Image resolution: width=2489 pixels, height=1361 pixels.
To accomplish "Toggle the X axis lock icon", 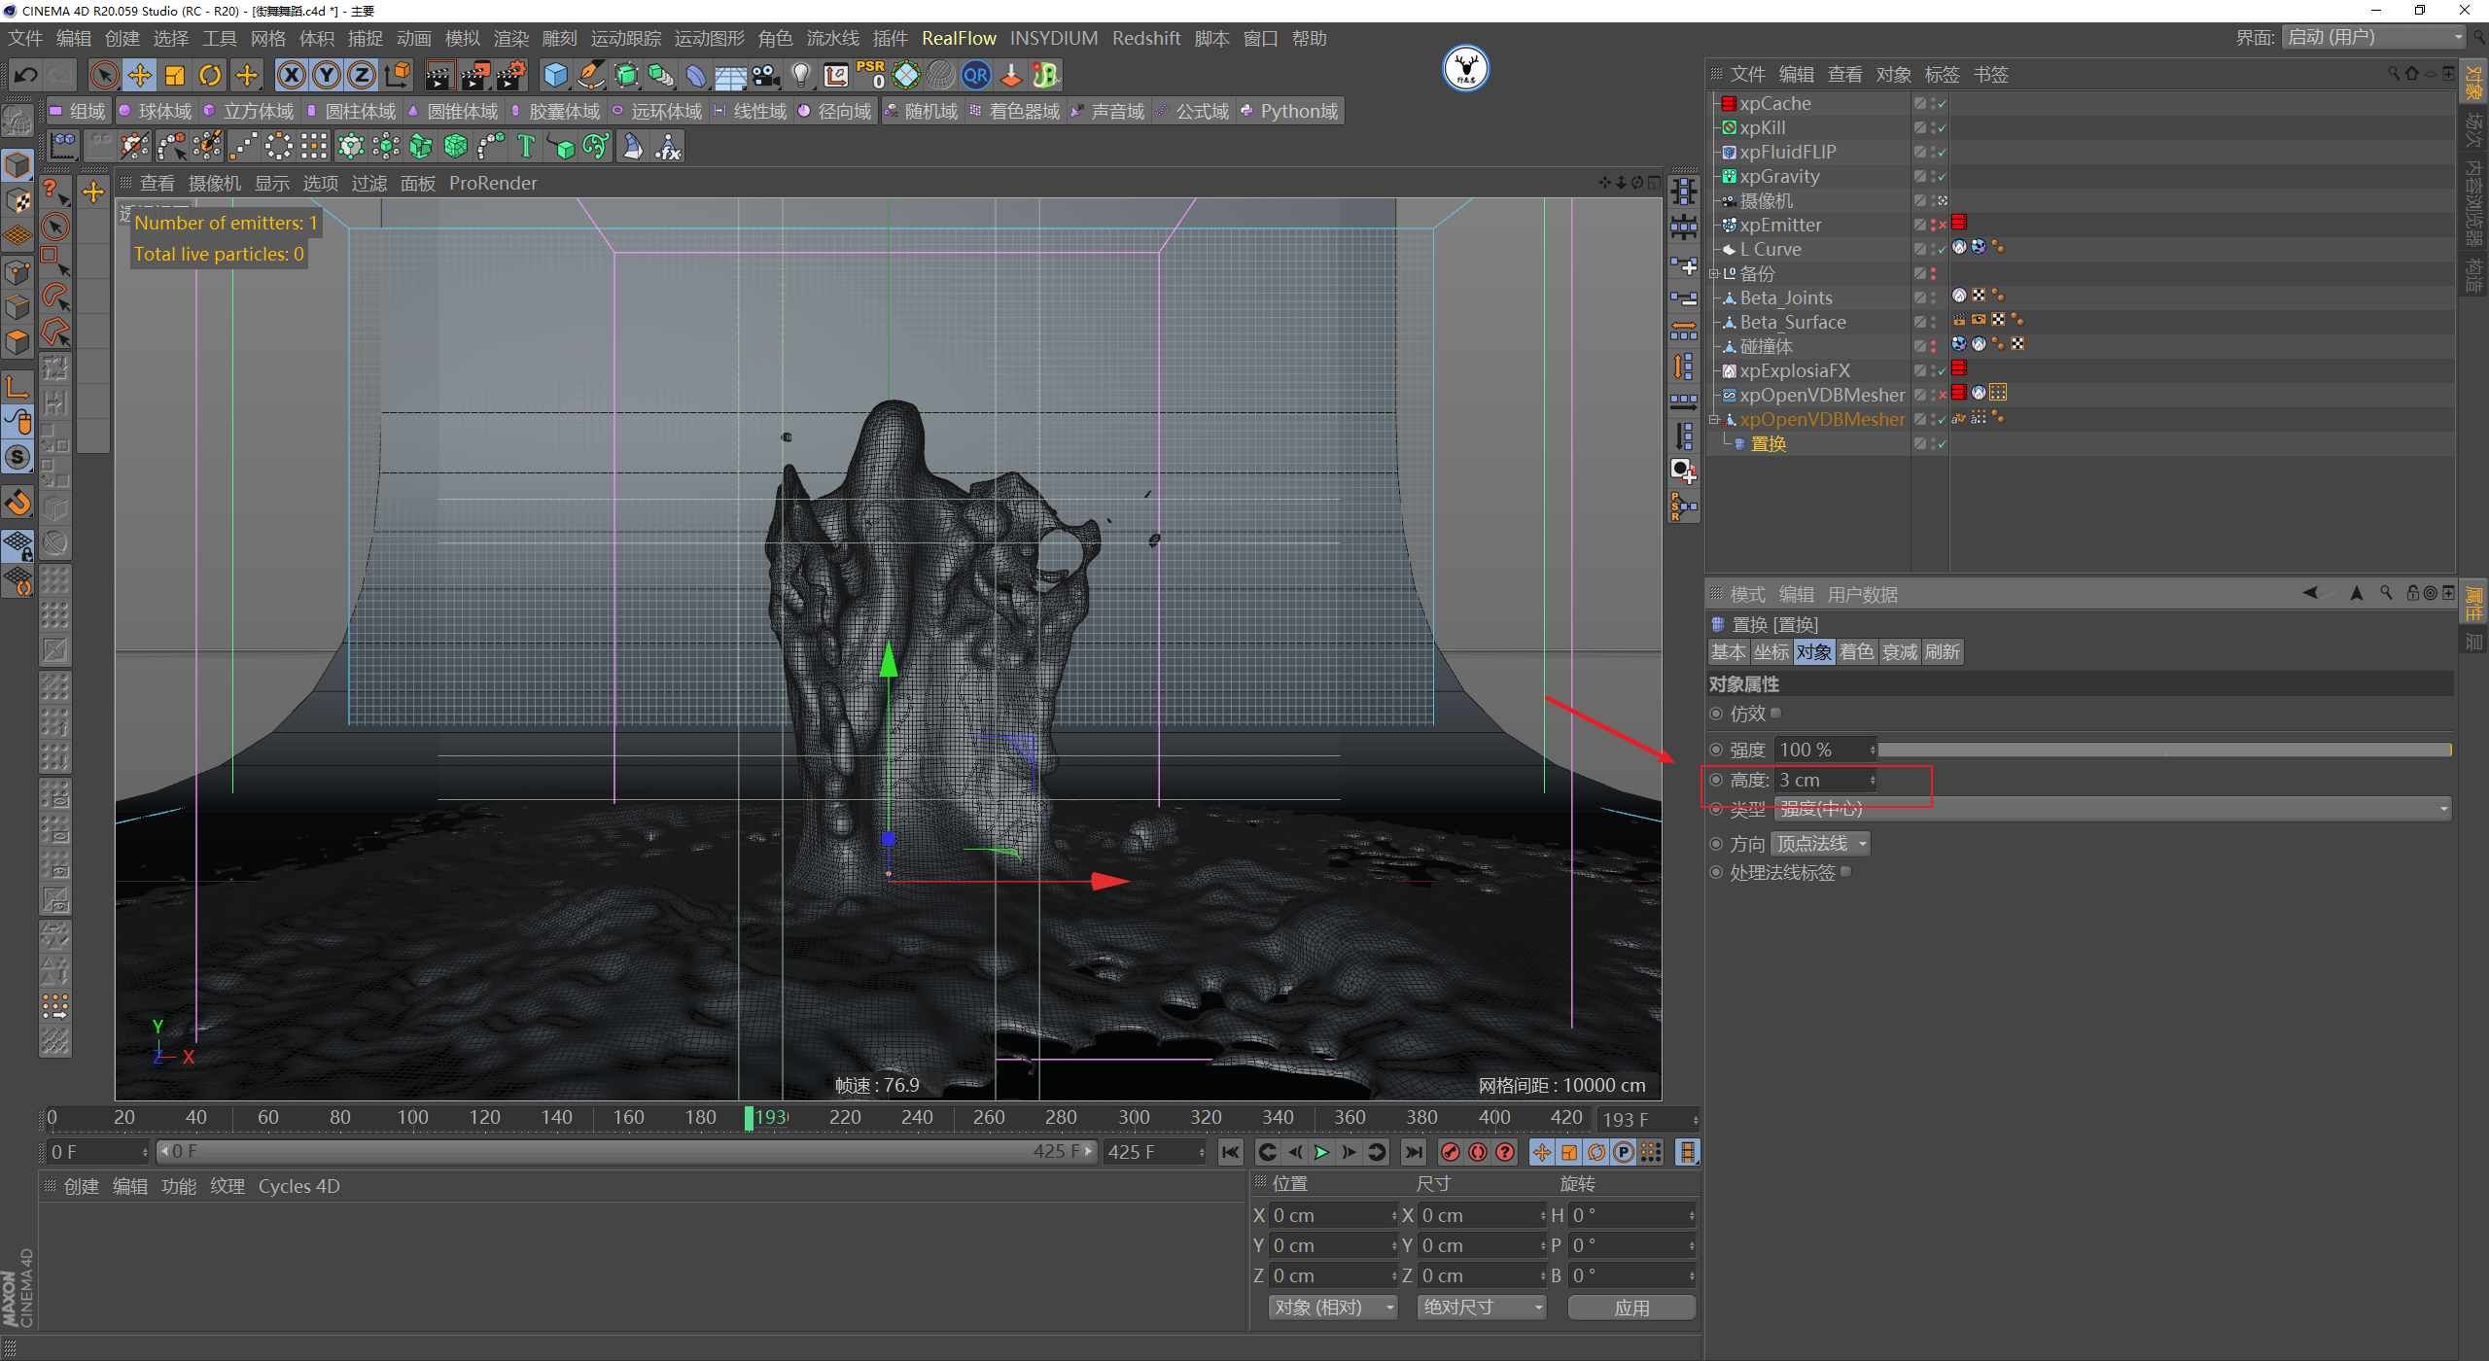I will 291,75.
